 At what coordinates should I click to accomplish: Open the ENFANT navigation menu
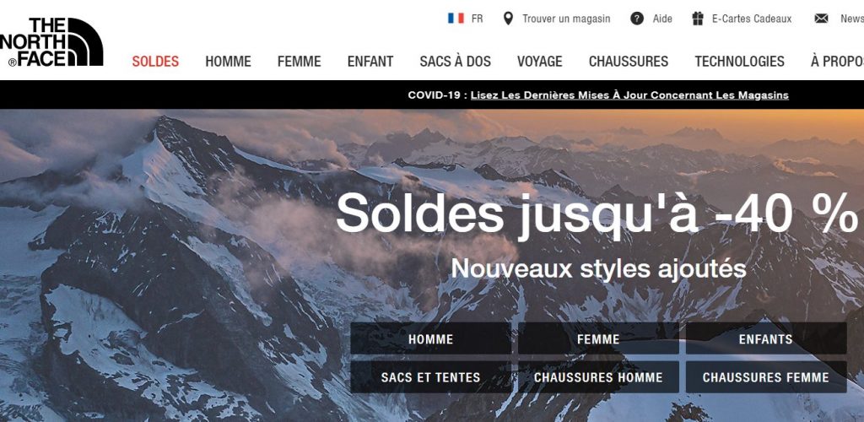(x=370, y=61)
